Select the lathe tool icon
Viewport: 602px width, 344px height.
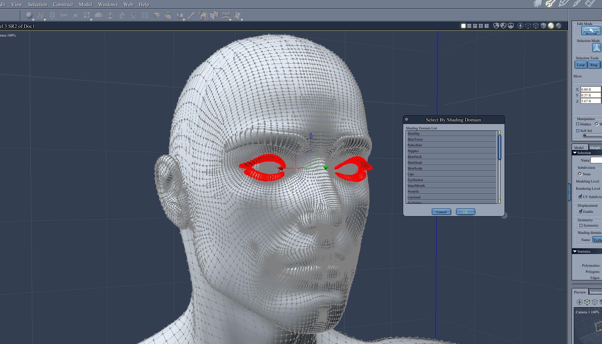click(110, 15)
